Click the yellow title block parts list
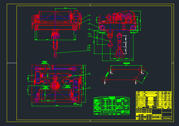 coord(154,100)
